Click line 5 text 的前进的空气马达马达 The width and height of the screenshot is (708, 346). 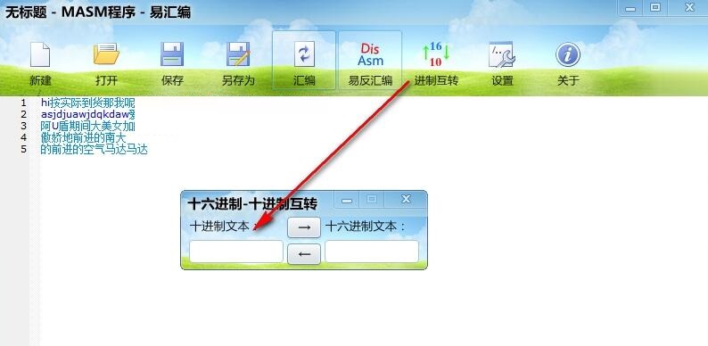[x=94, y=150]
